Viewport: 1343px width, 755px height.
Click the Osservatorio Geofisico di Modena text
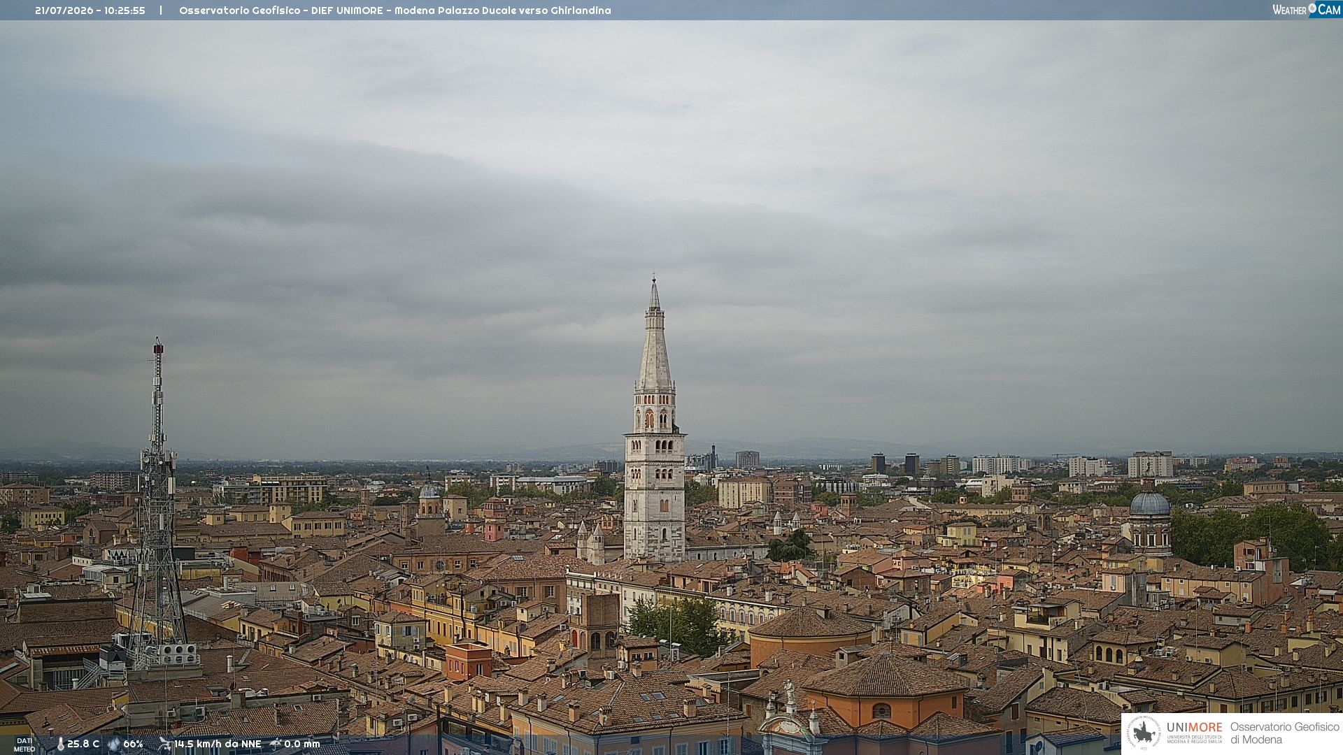(1284, 733)
